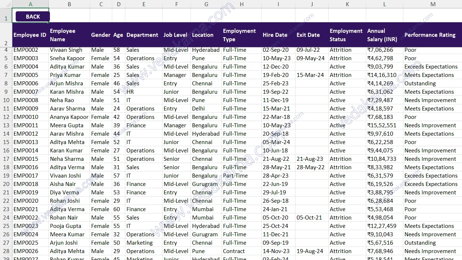Viewport: 462px width, 260px height.
Task: Click the "Pooja Gupta" name cell
Action: [69, 226]
